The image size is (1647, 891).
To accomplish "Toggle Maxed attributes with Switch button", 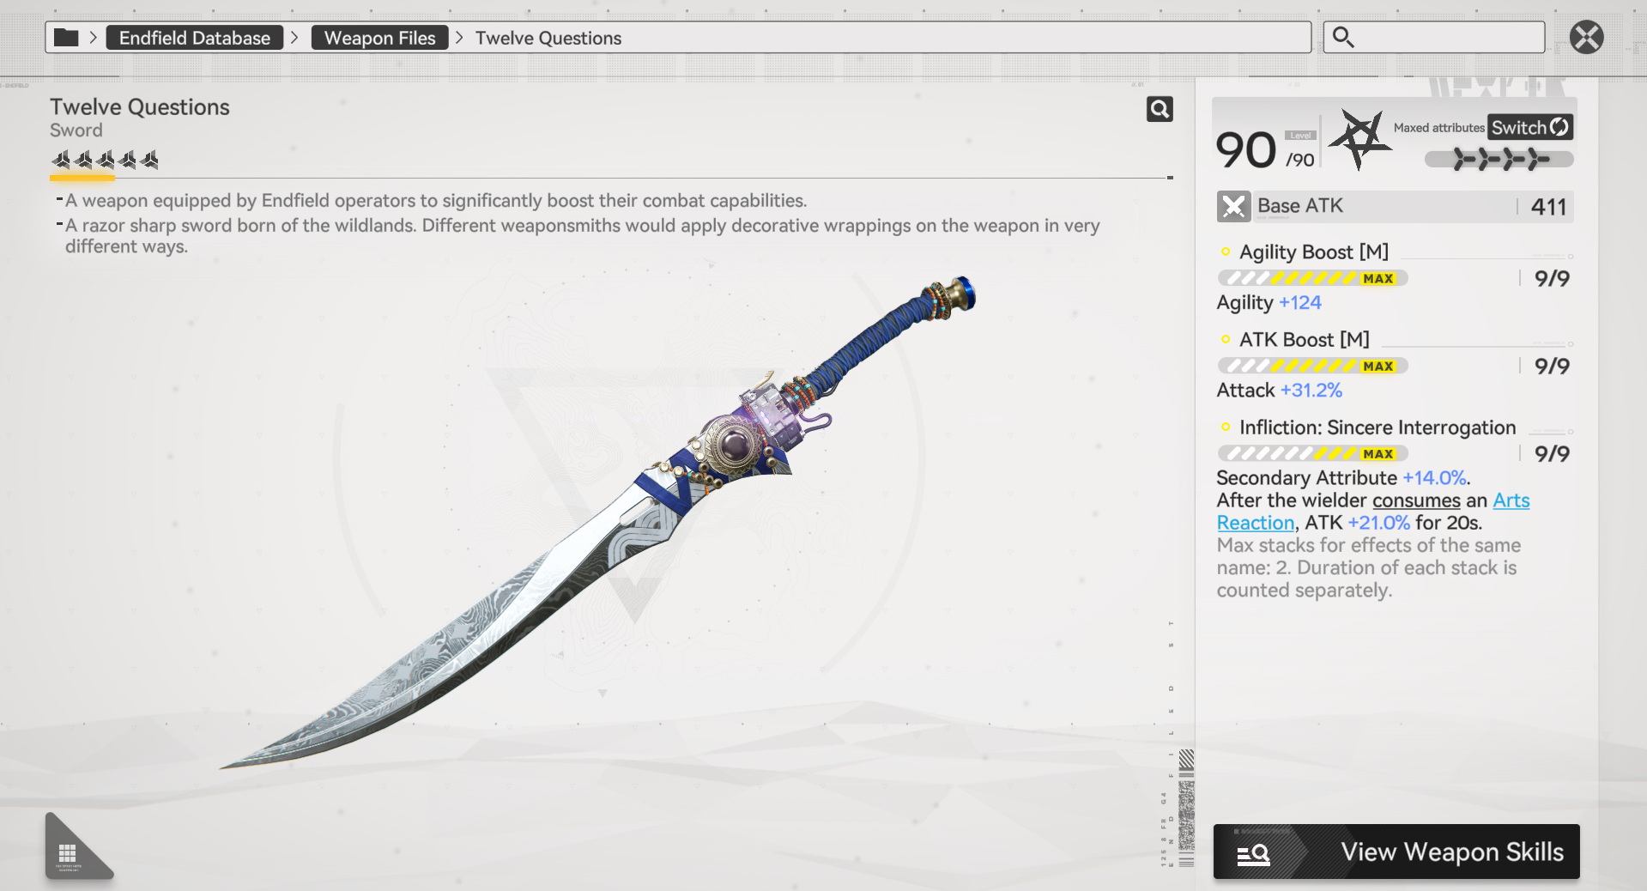I will tap(1529, 127).
